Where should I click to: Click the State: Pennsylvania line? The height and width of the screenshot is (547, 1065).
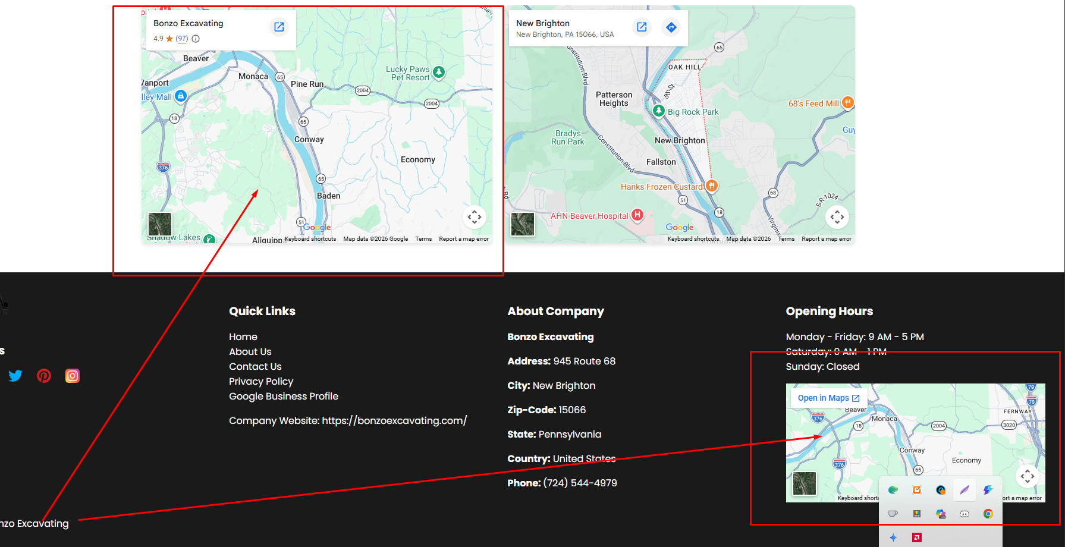pos(554,434)
